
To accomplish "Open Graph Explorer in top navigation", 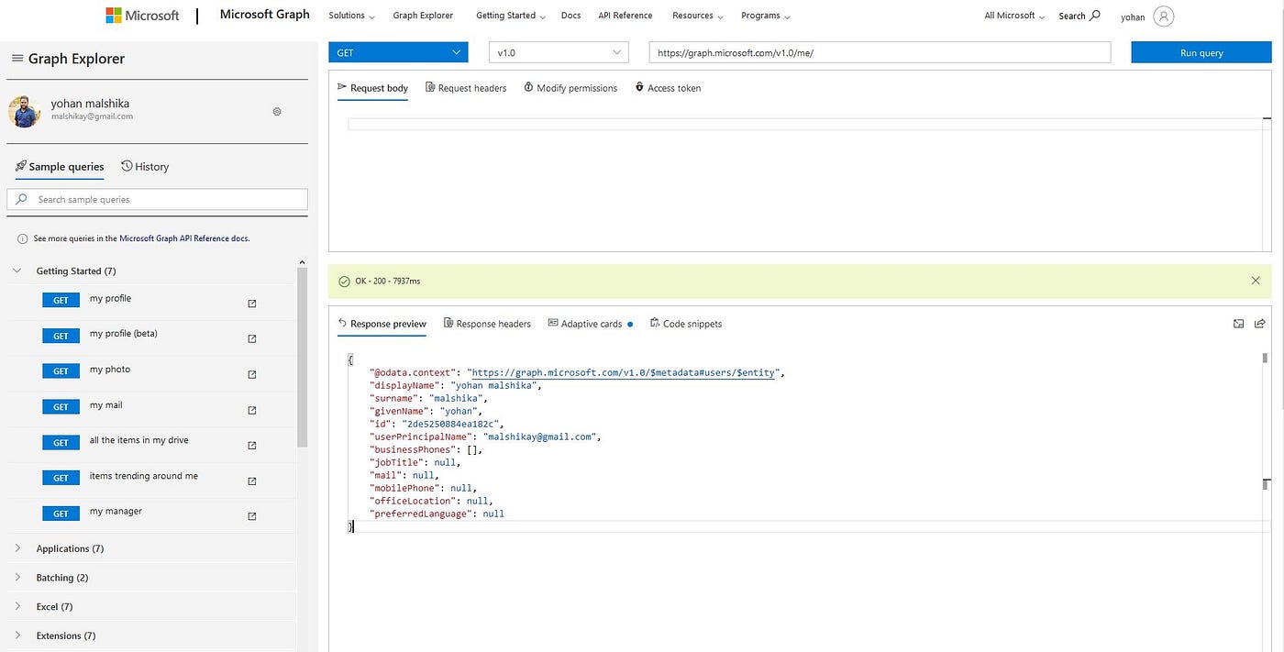I will pos(423,16).
